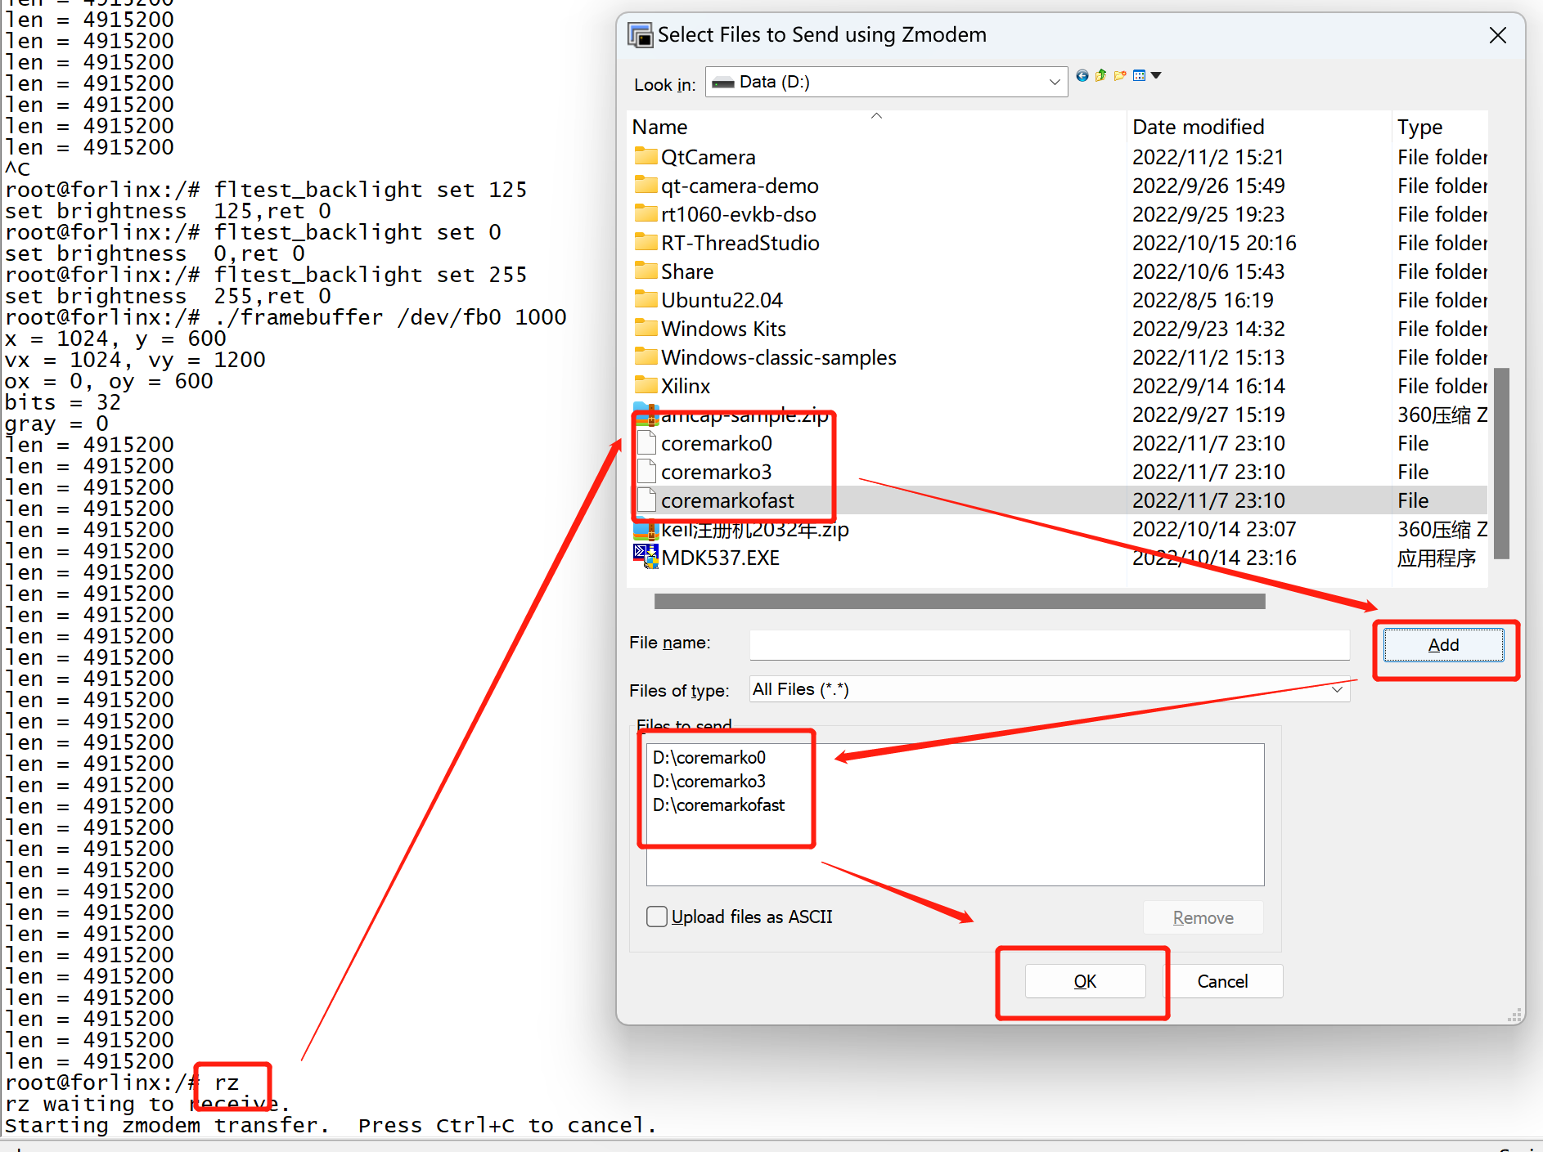Select the RT-ThreadStudio folder icon
Screen dimensions: 1543x1152
tap(646, 242)
